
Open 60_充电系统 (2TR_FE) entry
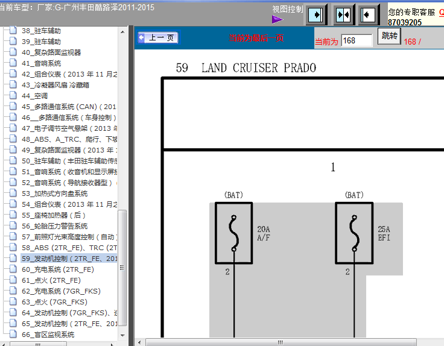[58, 269]
